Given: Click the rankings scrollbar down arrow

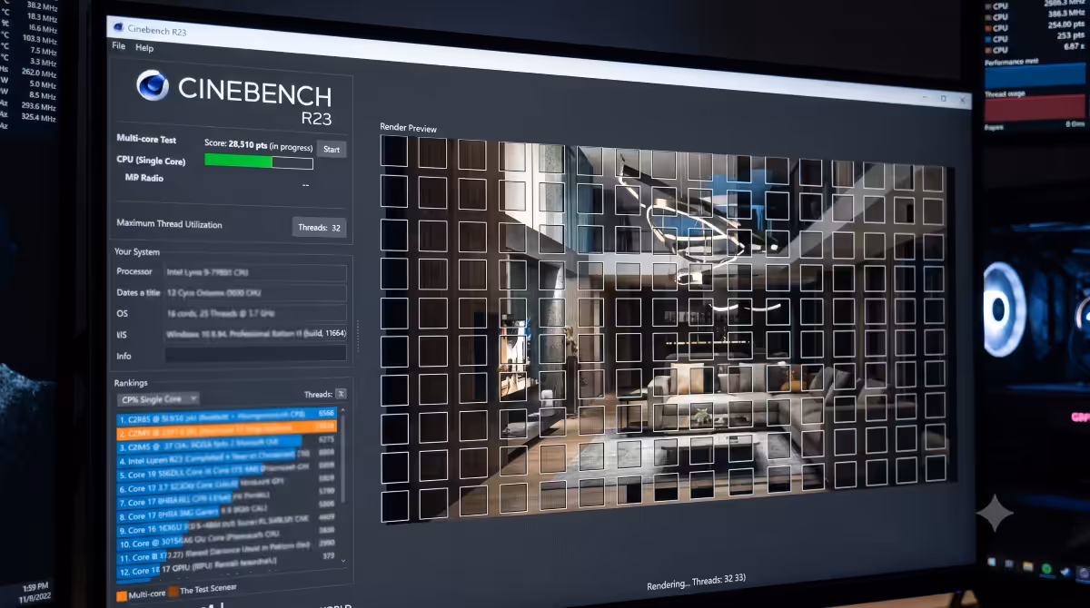Looking at the screenshot, I should [x=342, y=561].
